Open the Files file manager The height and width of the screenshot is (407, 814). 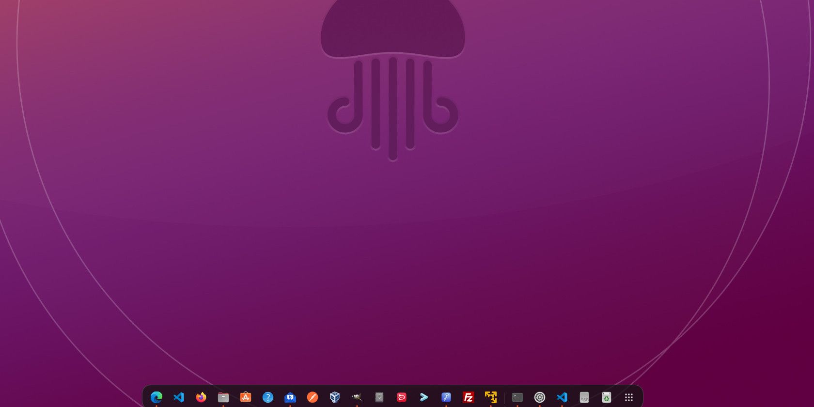point(223,397)
